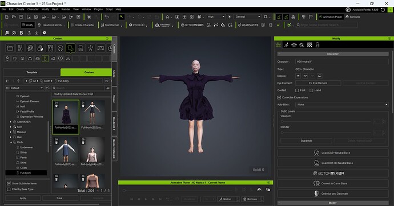
Task: Click Optimize and Decimate button
Action: click(x=333, y=193)
